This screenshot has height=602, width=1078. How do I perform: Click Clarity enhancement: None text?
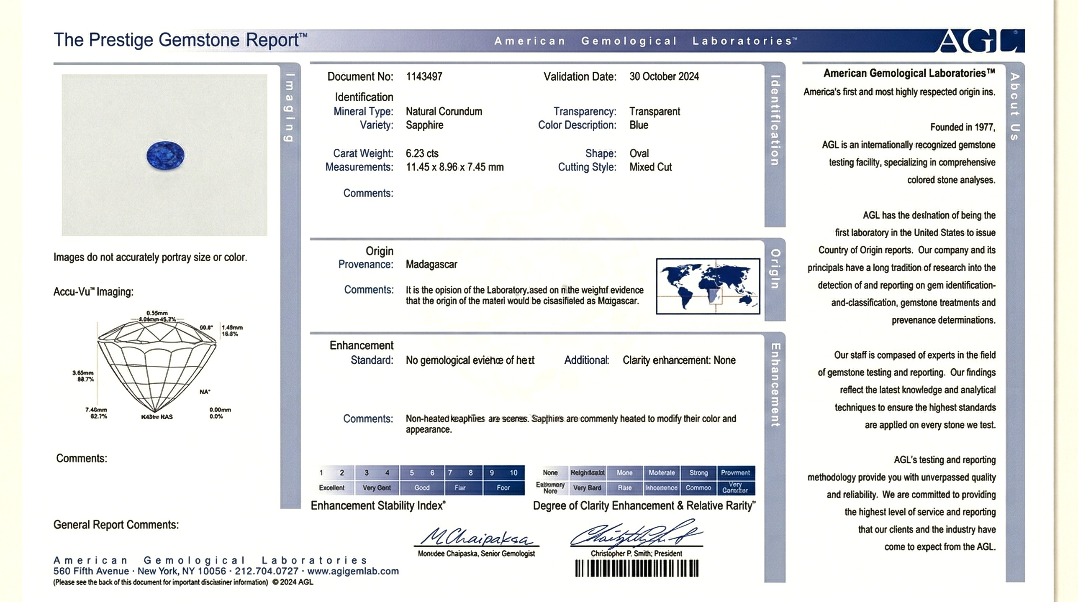[679, 360]
